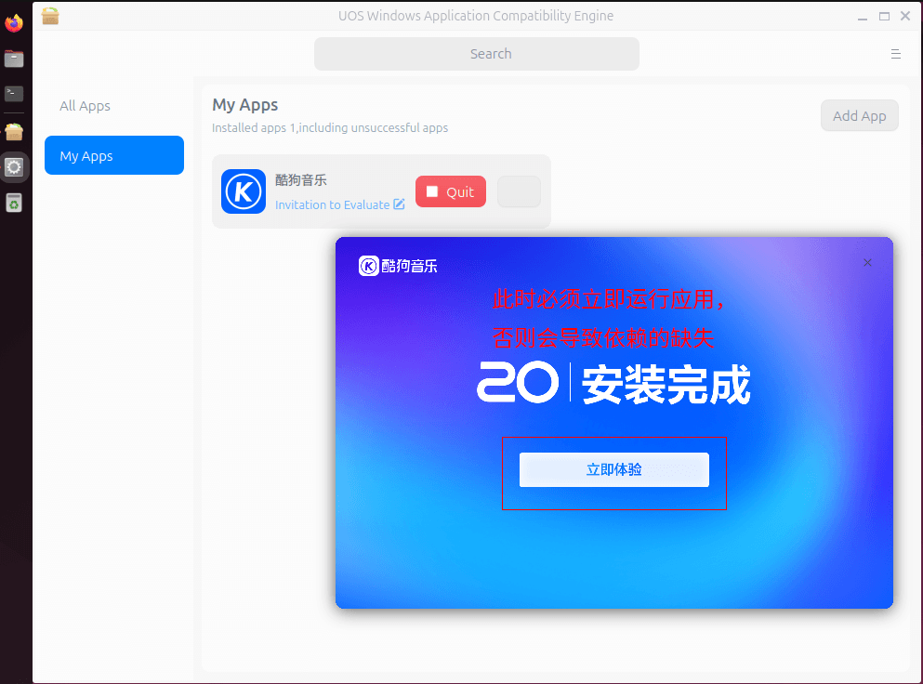The height and width of the screenshot is (684, 923).
Task: Click the app logo in the title bar
Action: [50, 16]
